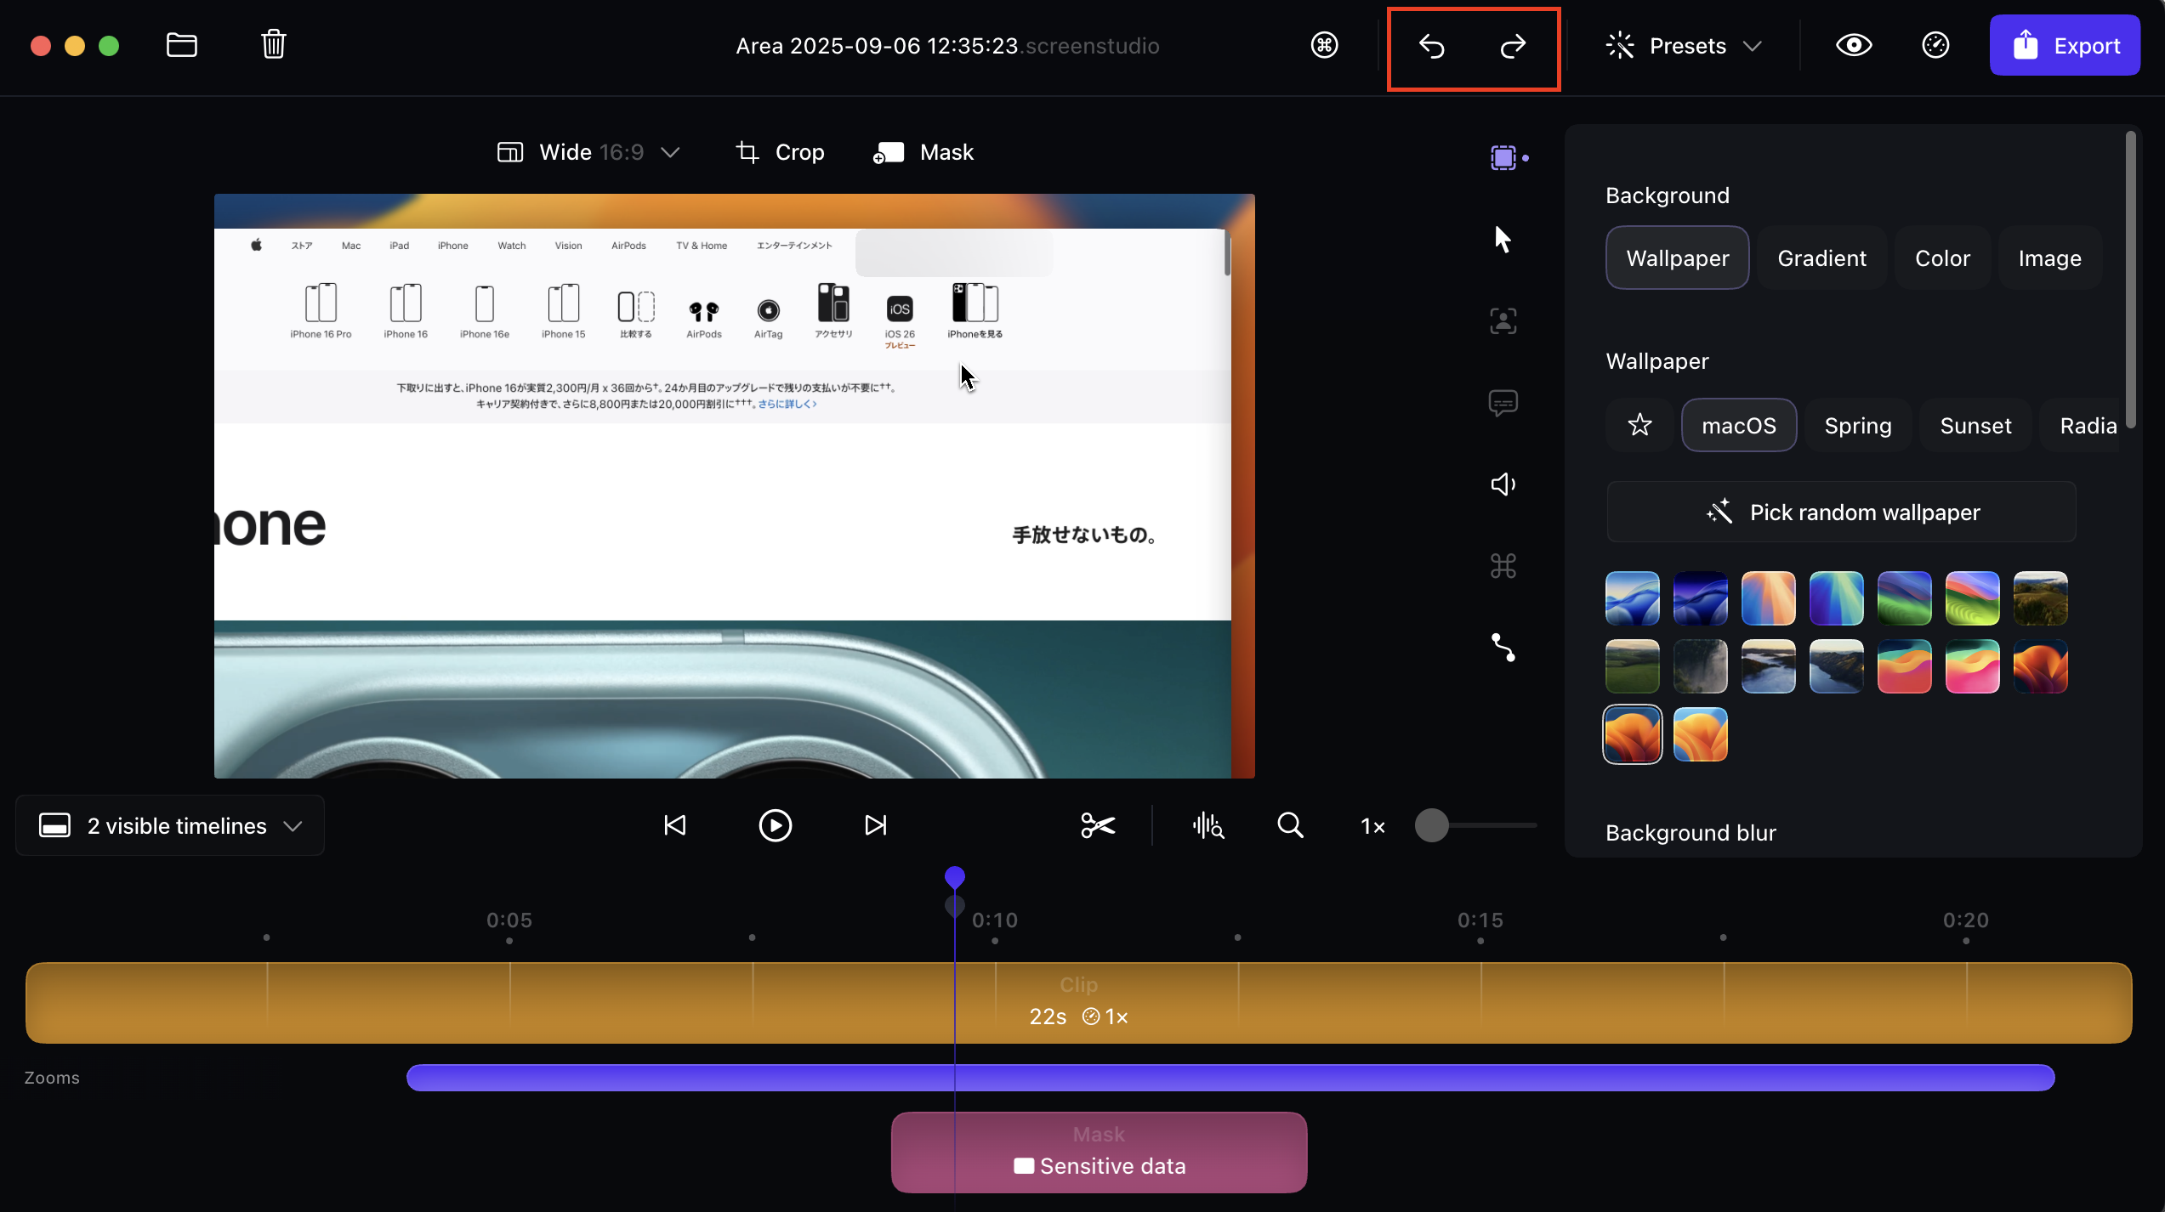Click the project file name title
Image resolution: width=2165 pixels, height=1212 pixels.
947,46
